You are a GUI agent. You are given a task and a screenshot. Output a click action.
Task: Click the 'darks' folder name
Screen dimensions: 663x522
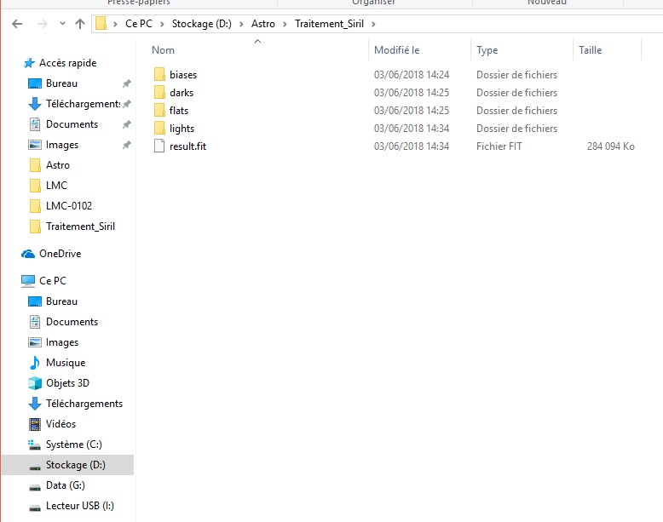[182, 93]
